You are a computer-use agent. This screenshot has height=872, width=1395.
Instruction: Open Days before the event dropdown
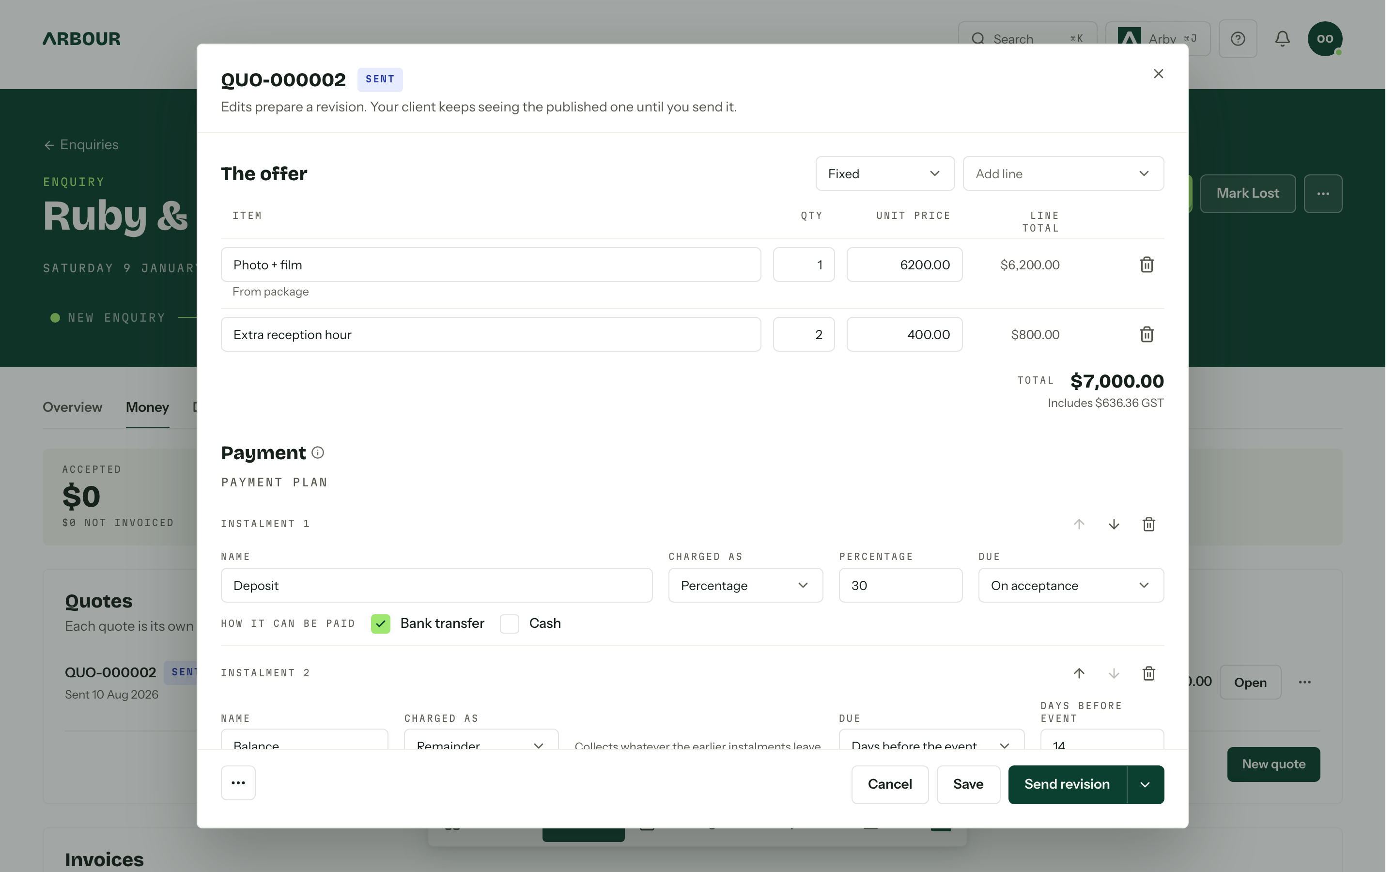pos(931,739)
